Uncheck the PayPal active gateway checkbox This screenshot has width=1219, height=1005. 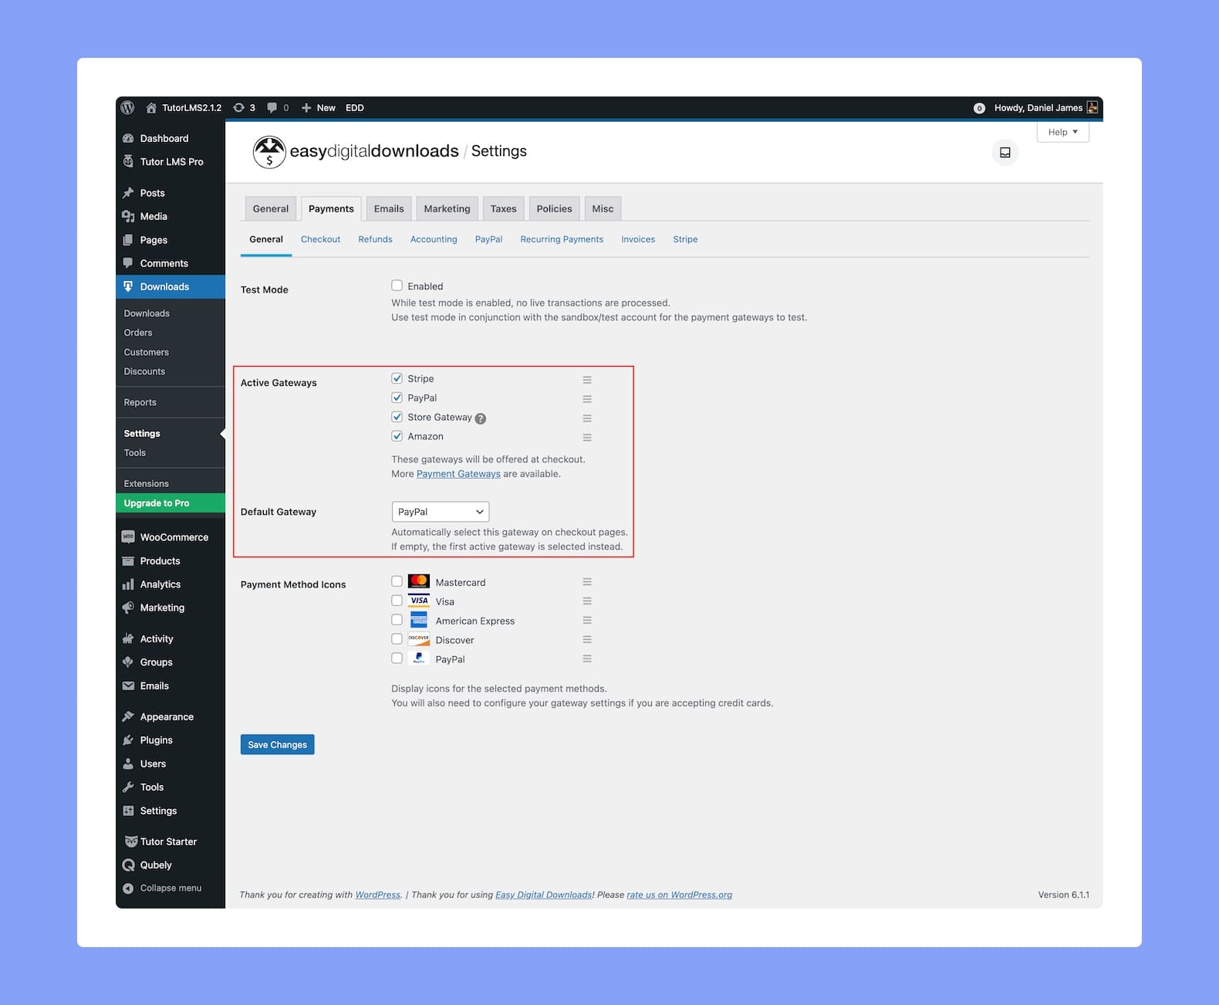(x=397, y=398)
